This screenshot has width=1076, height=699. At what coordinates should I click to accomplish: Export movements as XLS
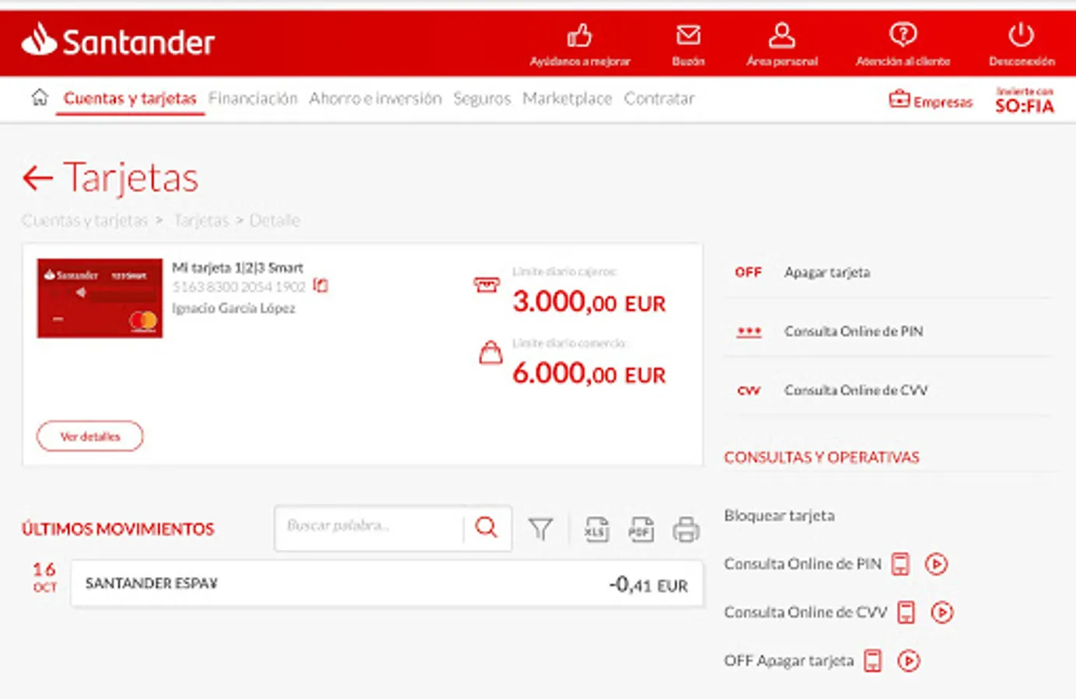pyautogui.click(x=596, y=529)
